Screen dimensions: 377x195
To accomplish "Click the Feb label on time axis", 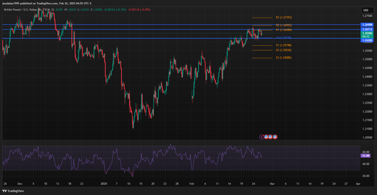I will [192, 184].
